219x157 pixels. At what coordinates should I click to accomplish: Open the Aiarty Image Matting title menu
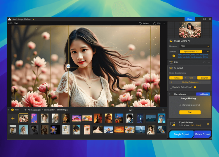(x=34, y=19)
